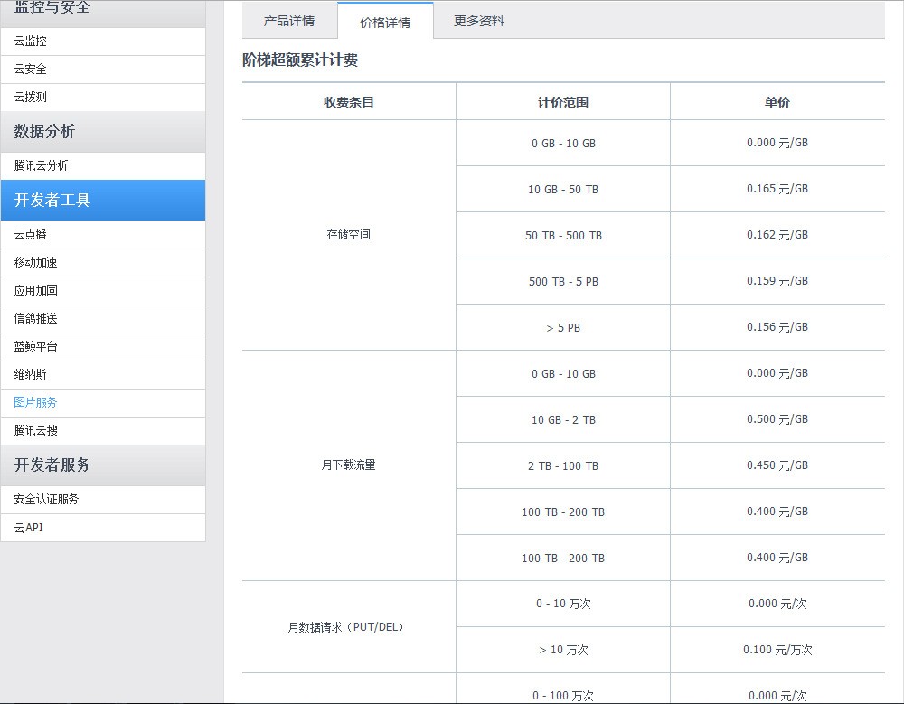Click the 存储空间 row label

[349, 235]
